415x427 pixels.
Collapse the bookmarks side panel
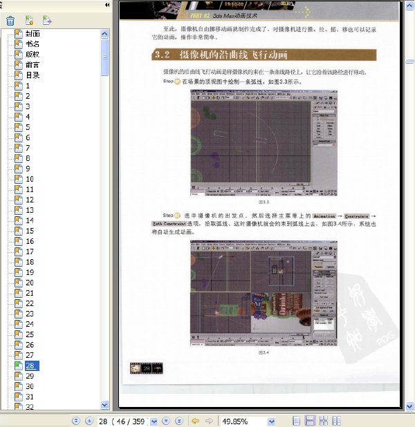pyautogui.click(x=107, y=5)
